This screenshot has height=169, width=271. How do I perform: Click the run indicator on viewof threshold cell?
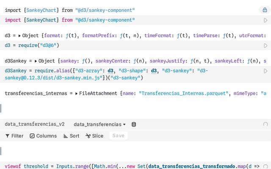[265, 166]
